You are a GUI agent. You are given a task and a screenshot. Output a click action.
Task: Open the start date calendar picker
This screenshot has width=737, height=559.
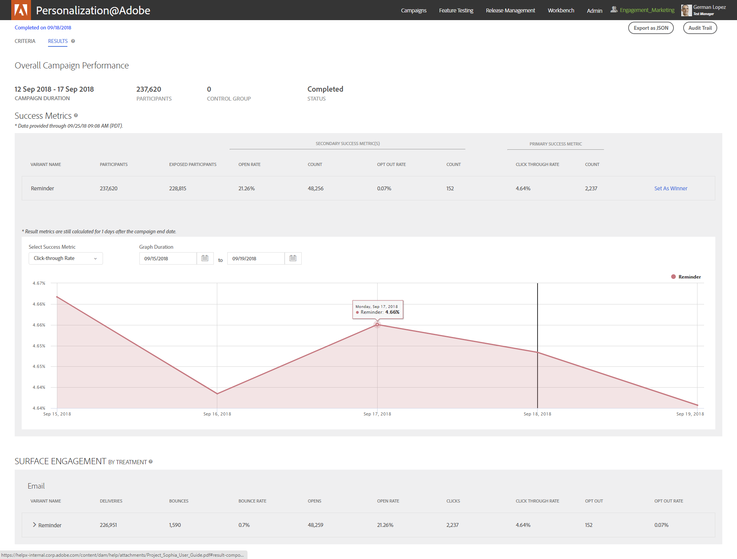point(205,258)
